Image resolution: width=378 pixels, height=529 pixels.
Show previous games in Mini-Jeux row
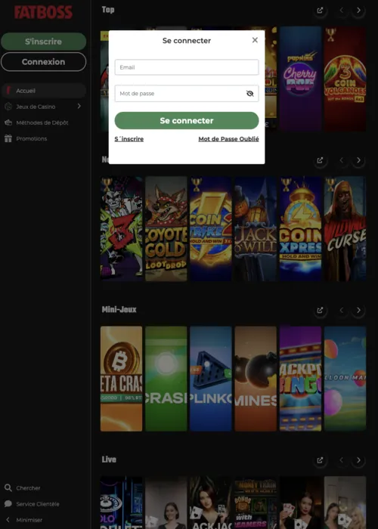click(x=342, y=310)
